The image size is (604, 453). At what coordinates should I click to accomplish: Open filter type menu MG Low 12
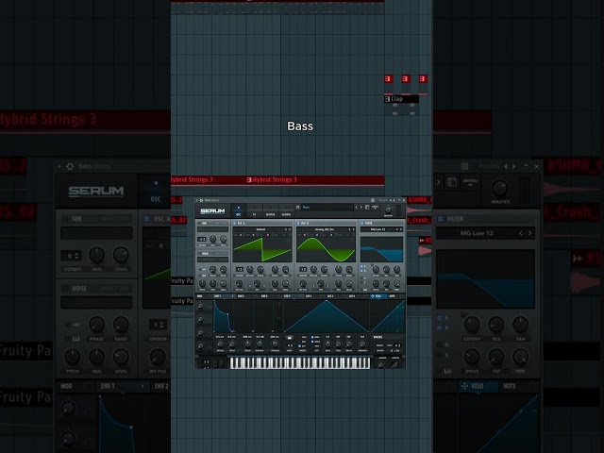(x=377, y=229)
